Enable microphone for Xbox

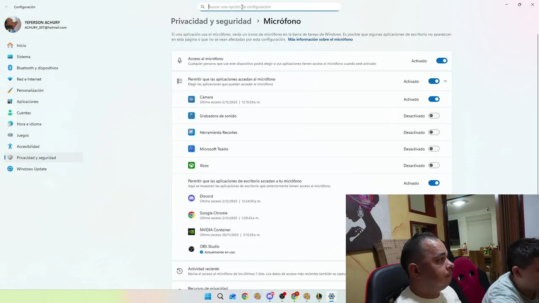coord(434,165)
